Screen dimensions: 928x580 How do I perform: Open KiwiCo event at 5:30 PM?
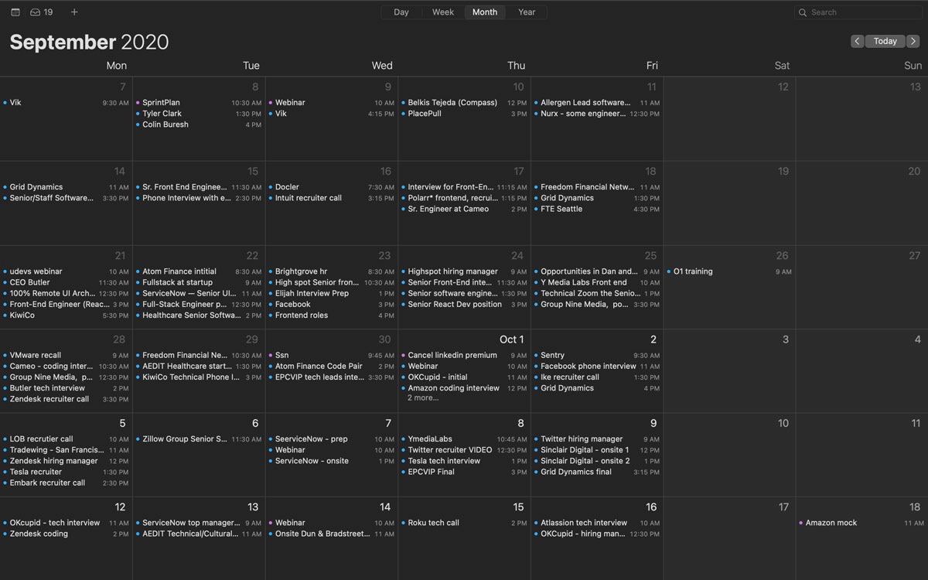pyautogui.click(x=66, y=316)
